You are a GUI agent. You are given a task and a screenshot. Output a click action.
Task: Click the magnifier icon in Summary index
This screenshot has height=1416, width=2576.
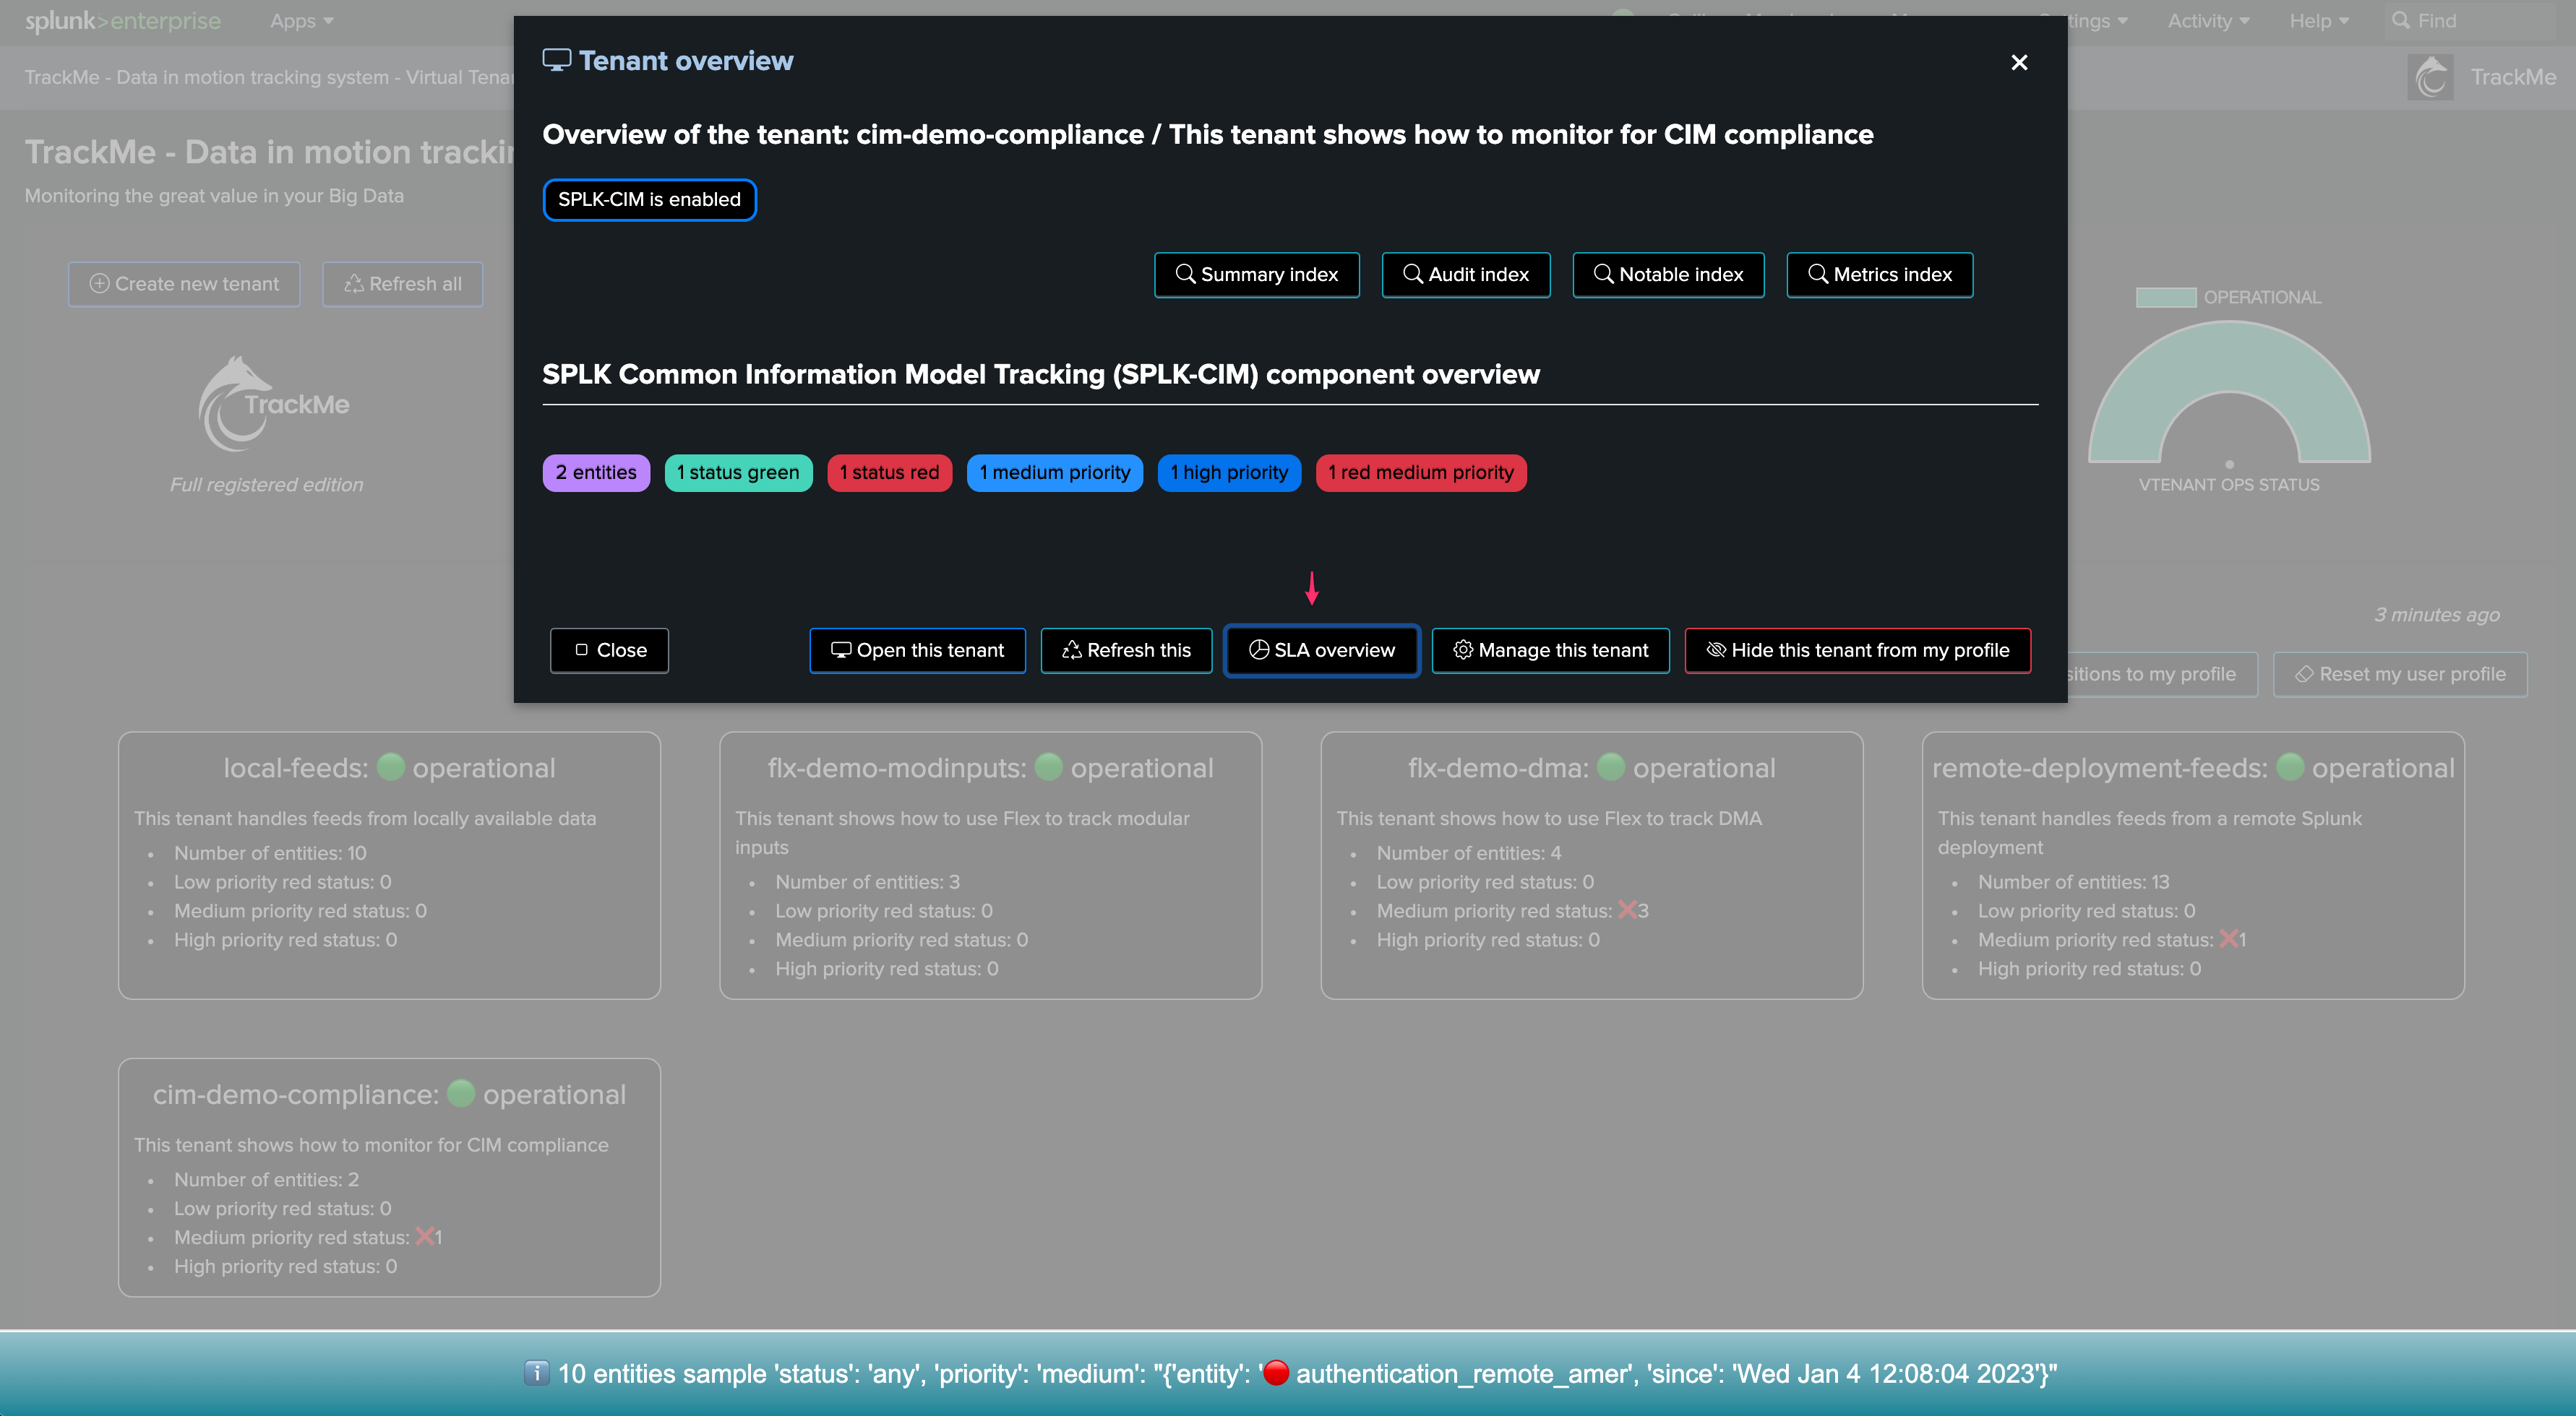(x=1185, y=274)
